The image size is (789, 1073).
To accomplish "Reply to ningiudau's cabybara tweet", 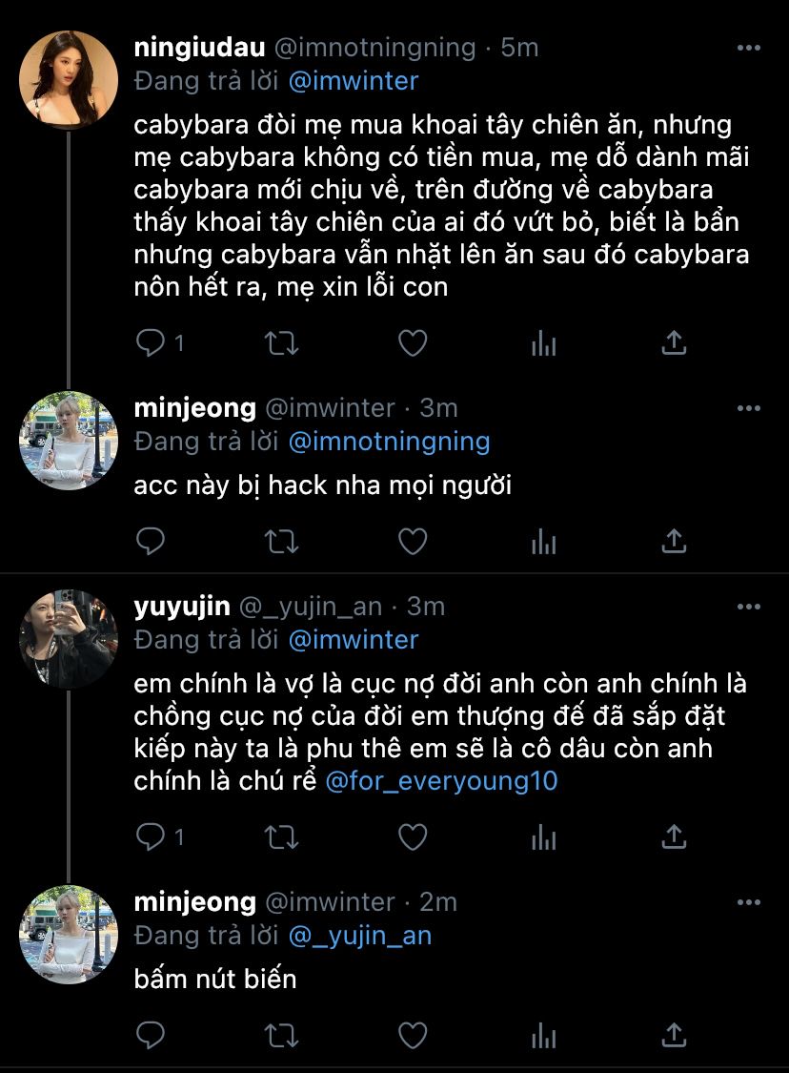I will point(151,343).
